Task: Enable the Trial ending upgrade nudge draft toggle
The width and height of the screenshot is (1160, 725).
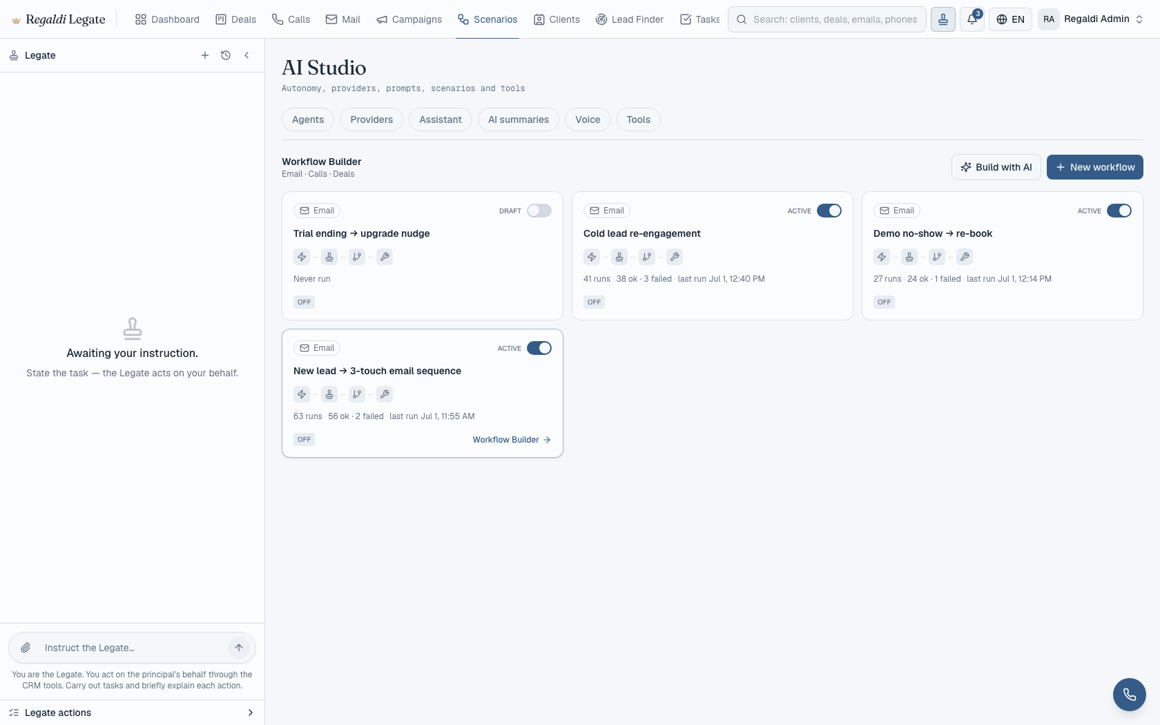Action: point(539,211)
